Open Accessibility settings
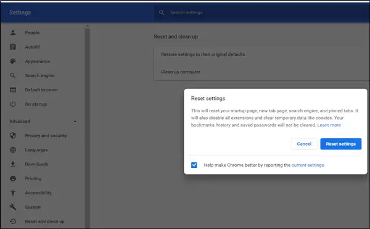This screenshot has width=370, height=229. coord(38,193)
